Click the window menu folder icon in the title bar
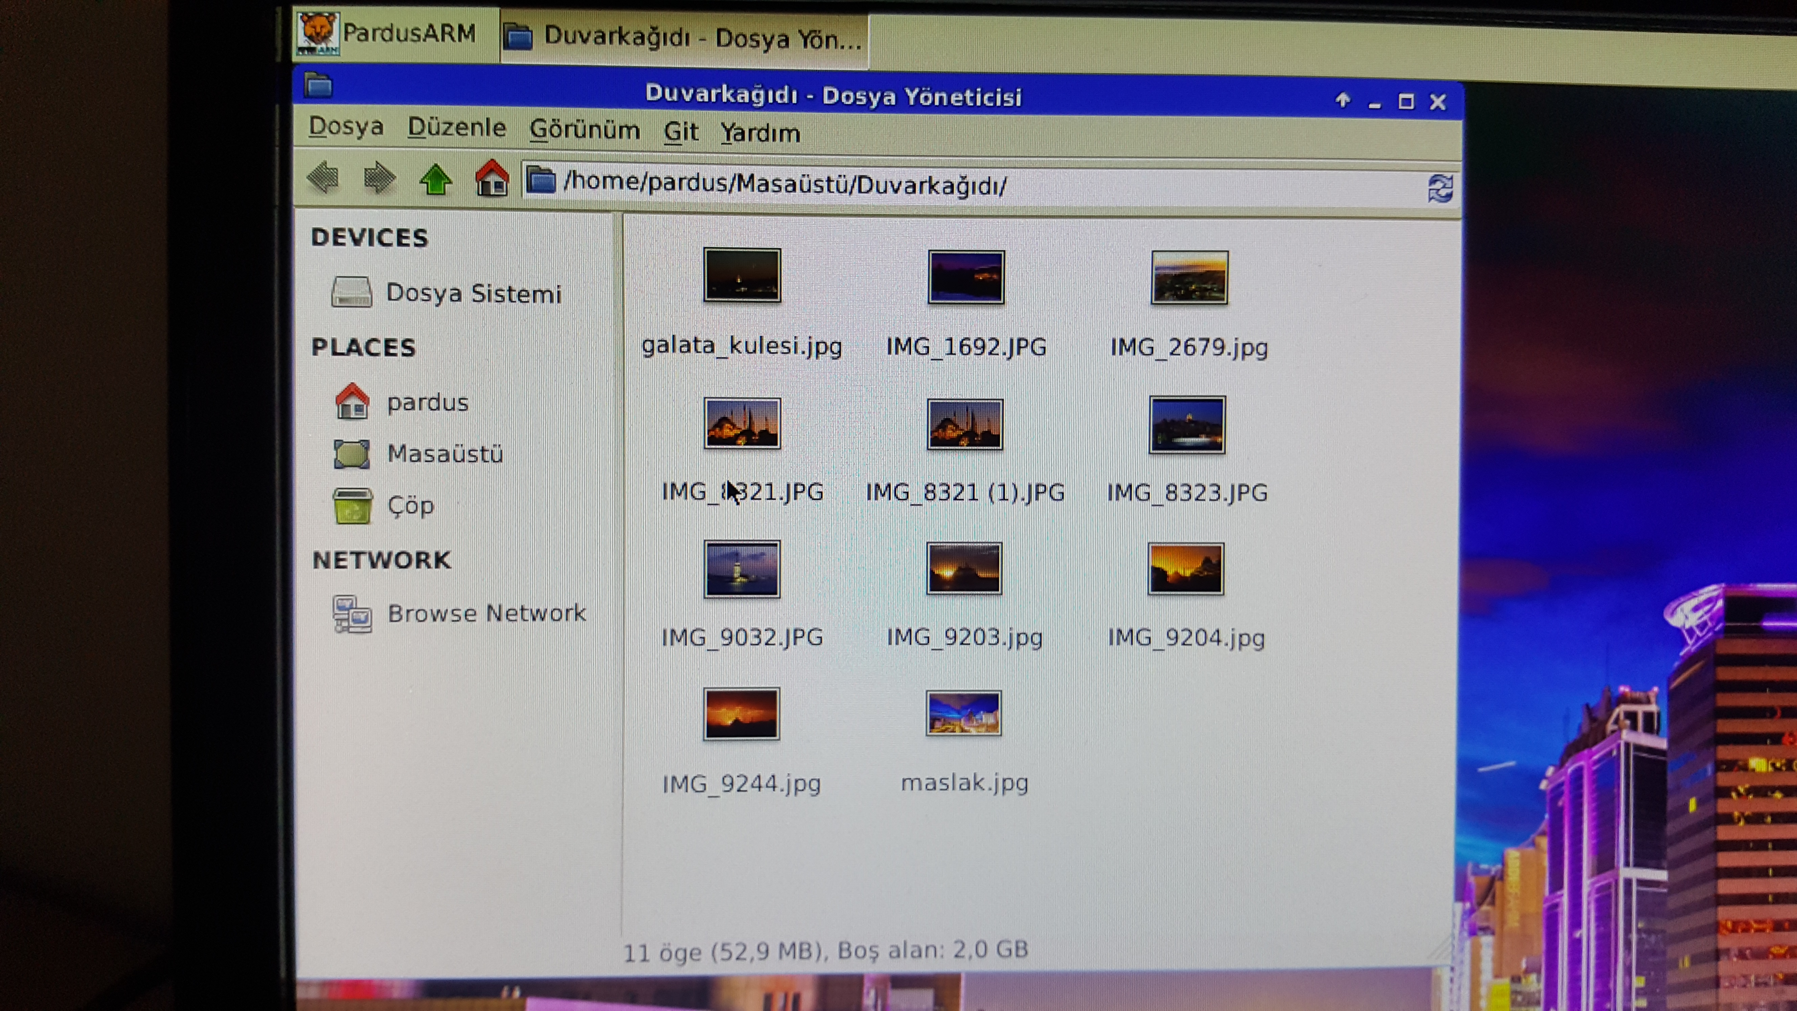1797x1011 pixels. coord(319,86)
